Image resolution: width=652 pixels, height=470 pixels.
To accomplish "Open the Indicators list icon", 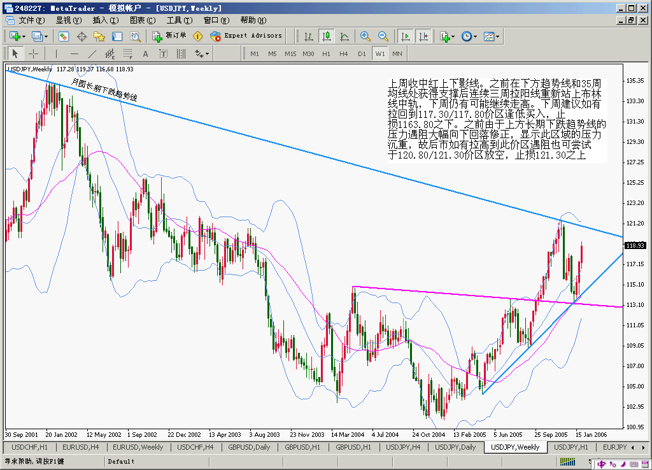I will [x=445, y=36].
